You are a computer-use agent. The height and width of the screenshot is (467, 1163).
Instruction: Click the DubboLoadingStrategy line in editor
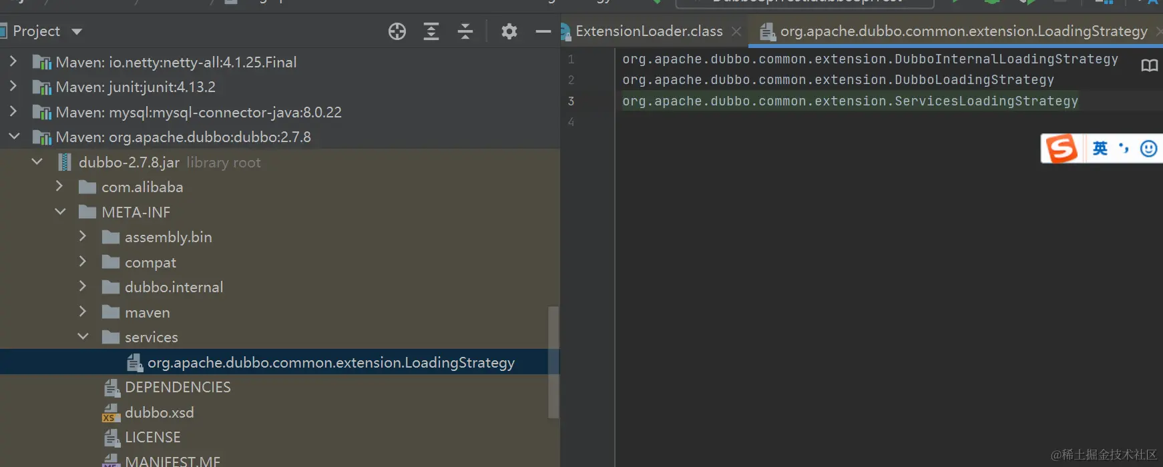[x=838, y=79]
